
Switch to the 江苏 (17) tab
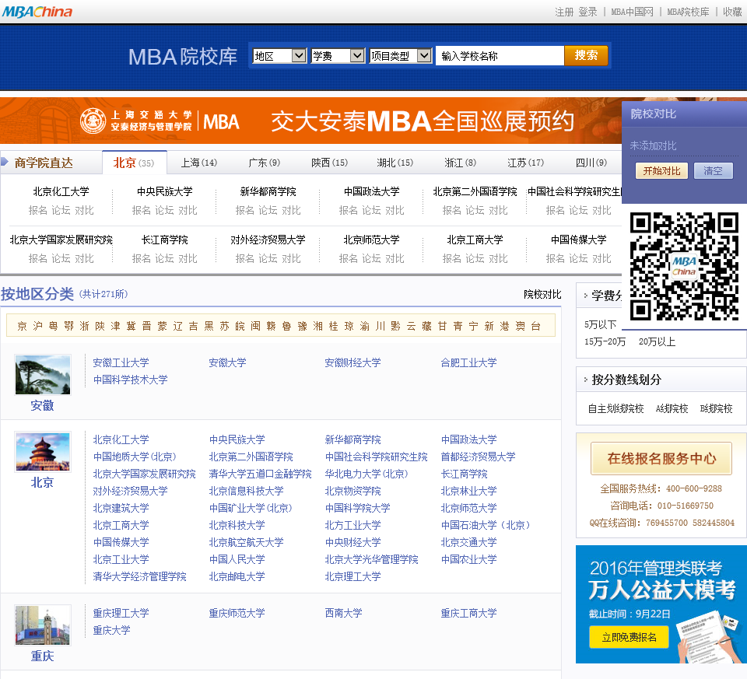tap(525, 163)
